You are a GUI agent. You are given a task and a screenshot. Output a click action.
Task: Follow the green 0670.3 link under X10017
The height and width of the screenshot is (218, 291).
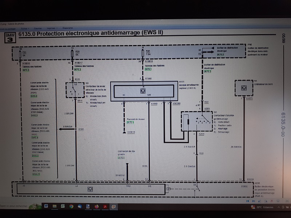(x=77, y=69)
